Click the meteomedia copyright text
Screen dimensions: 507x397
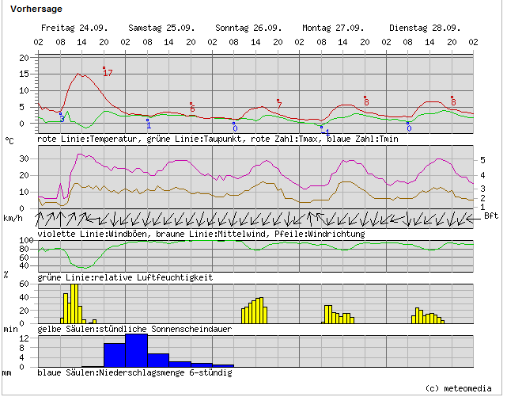coord(459,388)
